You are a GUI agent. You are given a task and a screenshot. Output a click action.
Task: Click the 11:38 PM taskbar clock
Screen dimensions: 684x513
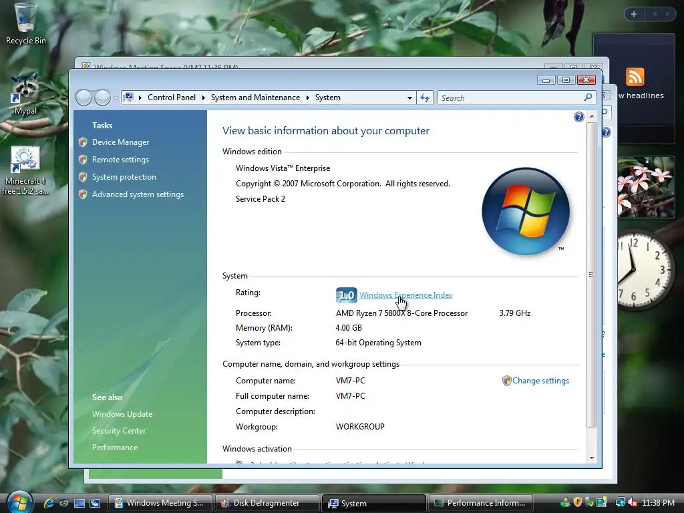[658, 503]
